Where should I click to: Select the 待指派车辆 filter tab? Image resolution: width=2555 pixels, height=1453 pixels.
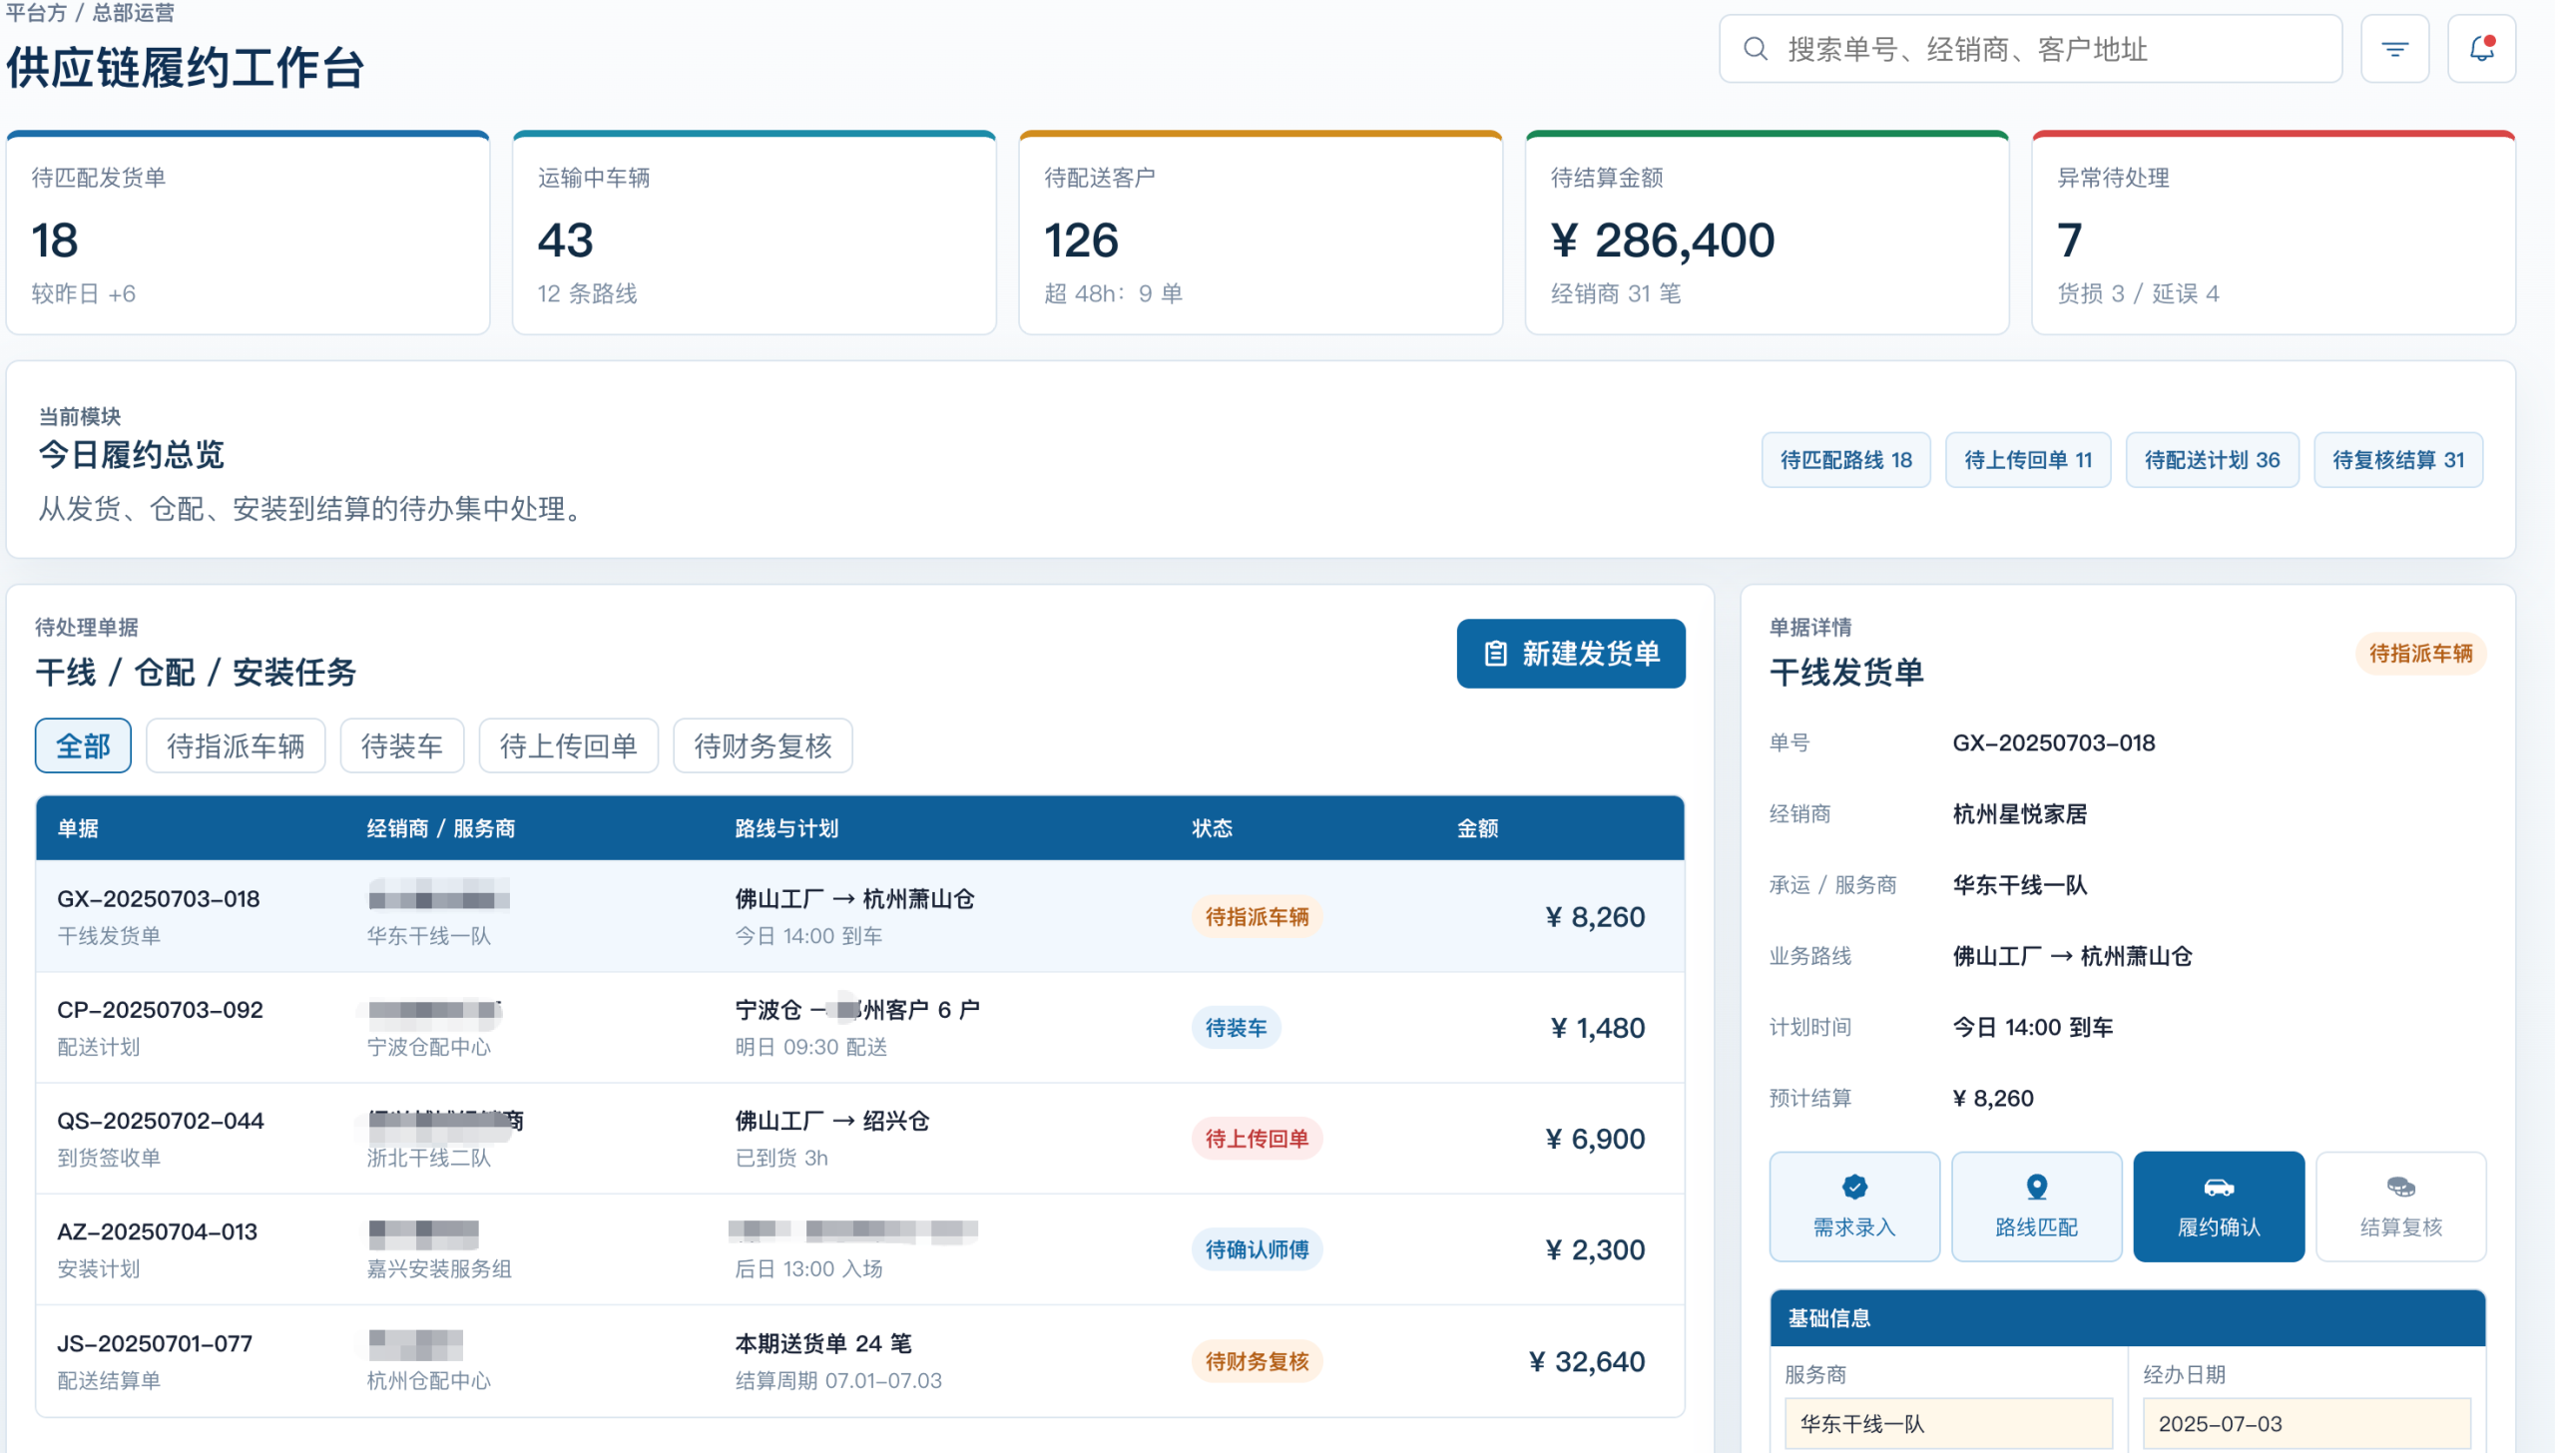[x=236, y=745]
